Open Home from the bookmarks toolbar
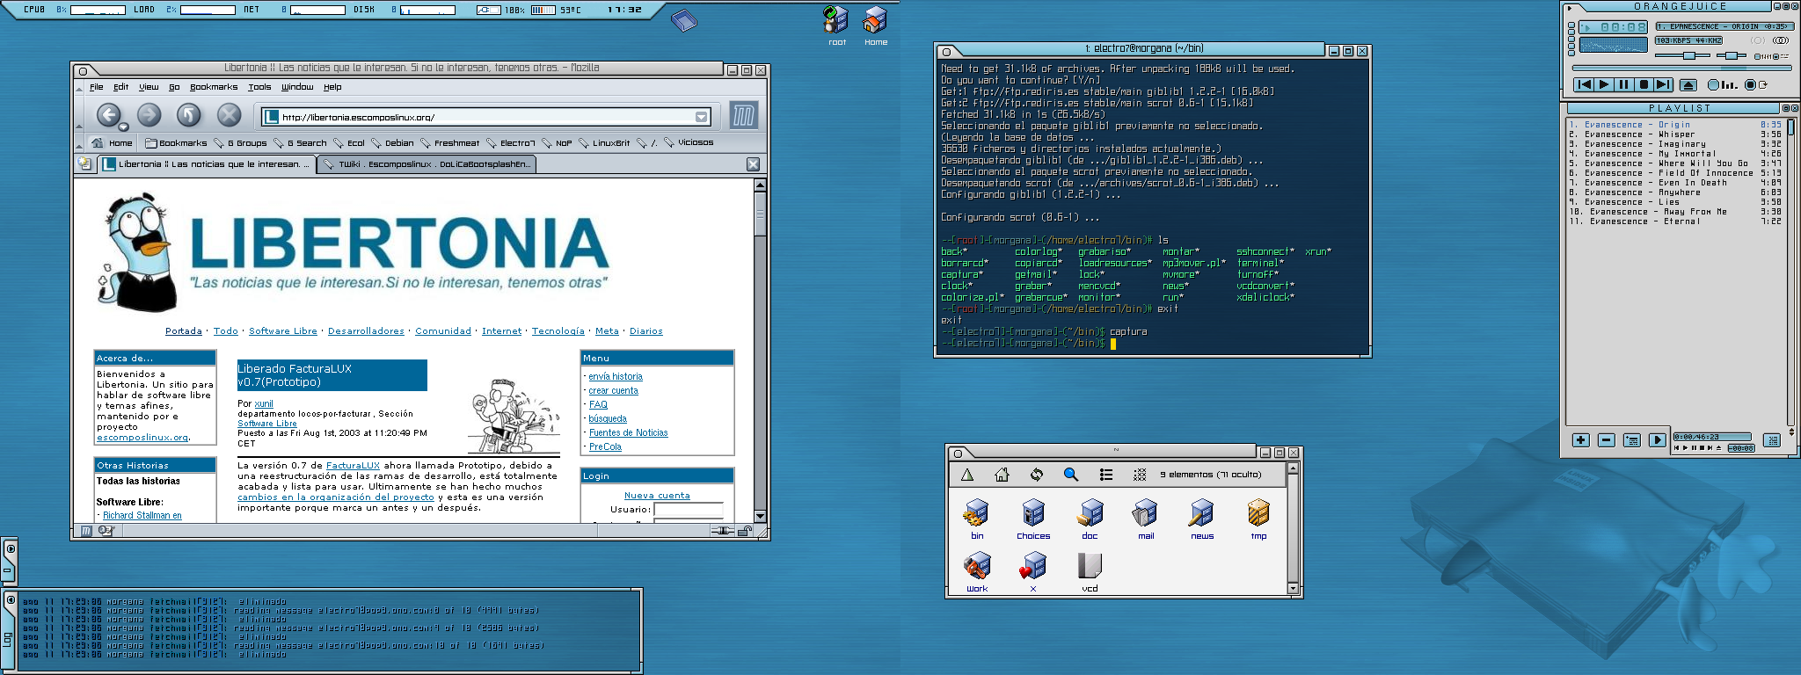This screenshot has width=1801, height=675. [113, 142]
